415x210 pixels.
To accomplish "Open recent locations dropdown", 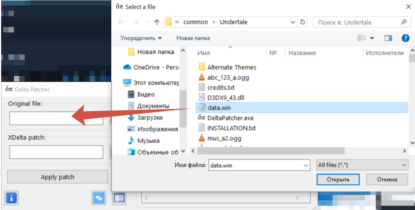I will pyautogui.click(x=147, y=22).
